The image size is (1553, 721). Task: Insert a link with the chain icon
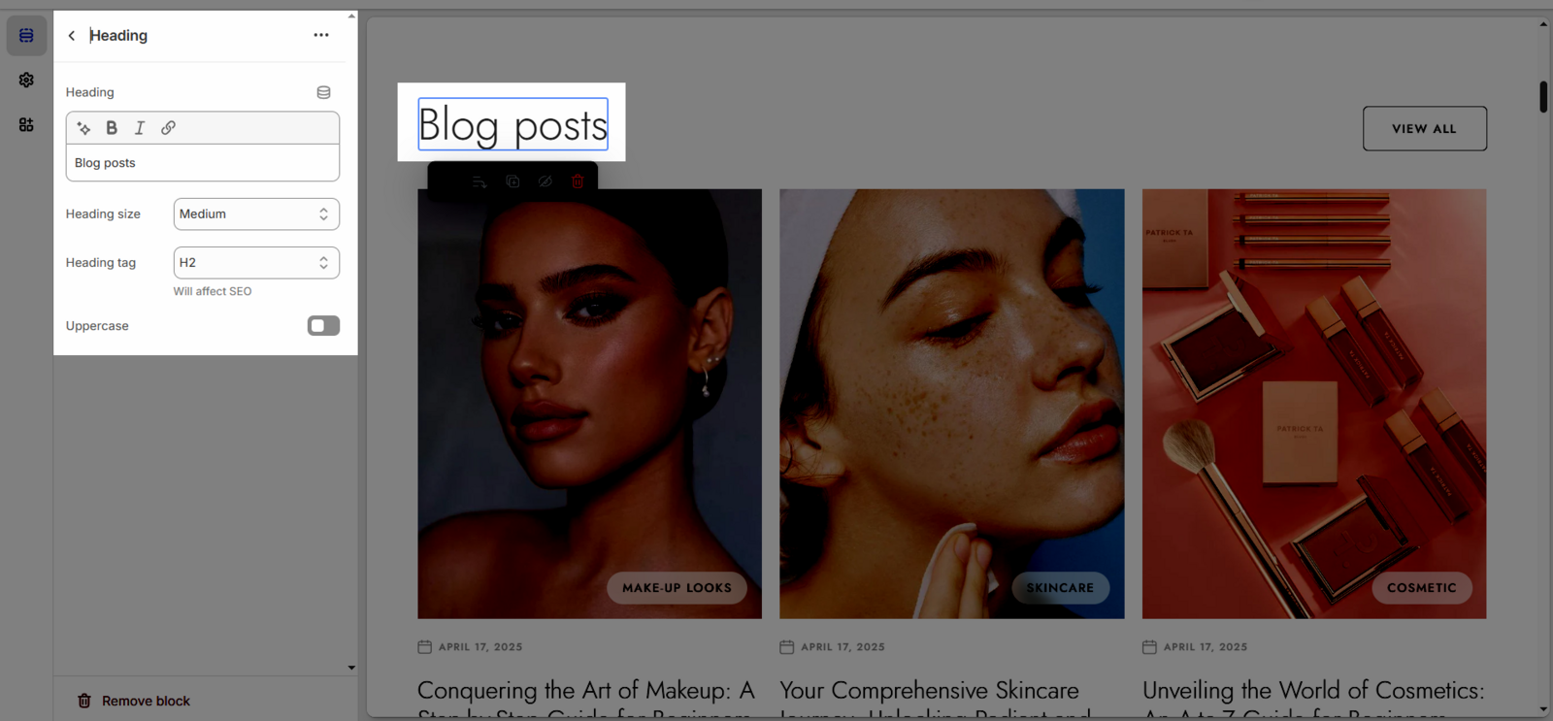tap(168, 128)
